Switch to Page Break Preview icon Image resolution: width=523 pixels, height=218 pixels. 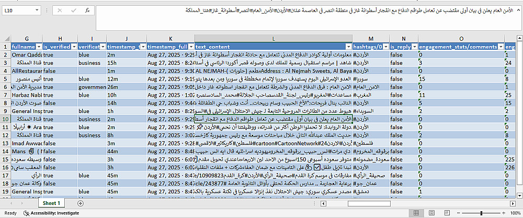(x=446, y=213)
